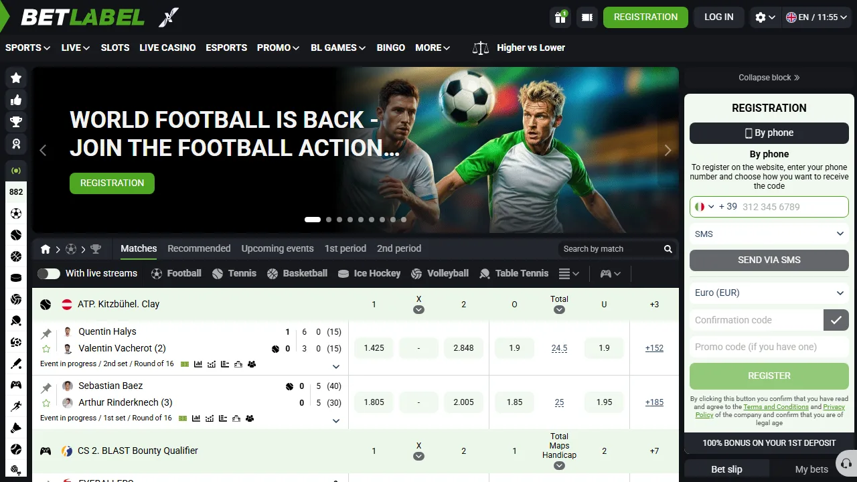Switch to the 1st period tab
The height and width of the screenshot is (482, 857).
coord(345,248)
